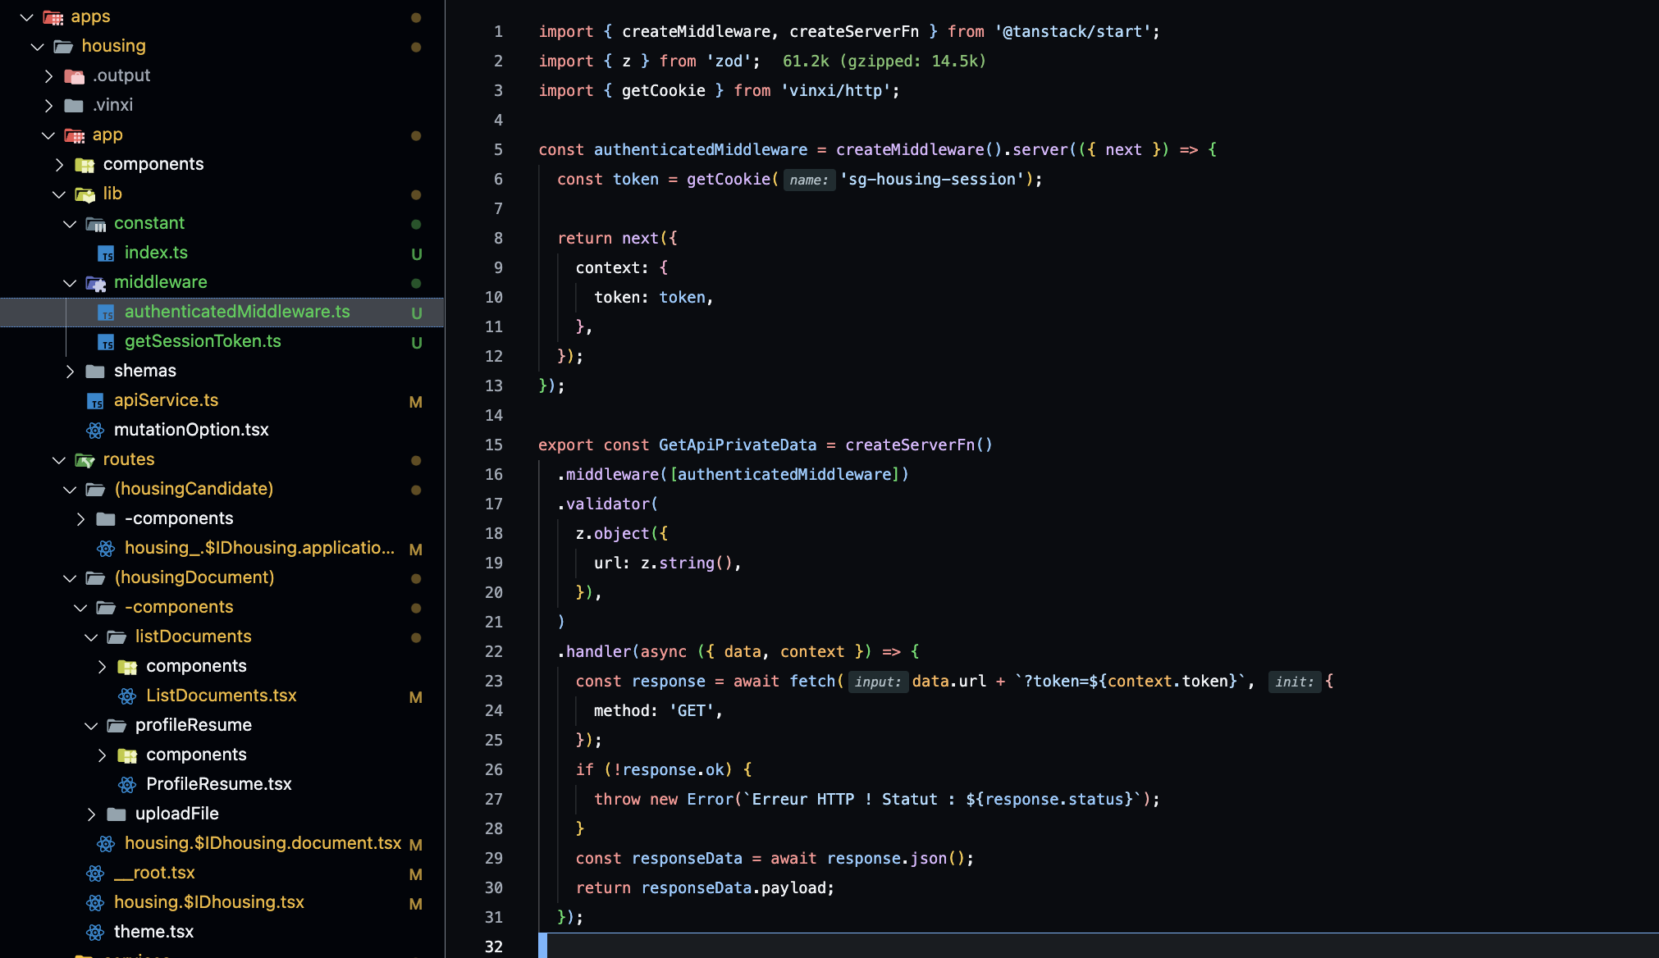Expand the .vinxi folder chevron
The image size is (1659, 958).
click(x=48, y=105)
